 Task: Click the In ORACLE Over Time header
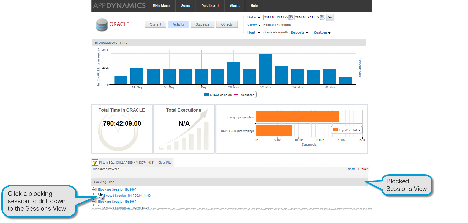tap(229, 43)
